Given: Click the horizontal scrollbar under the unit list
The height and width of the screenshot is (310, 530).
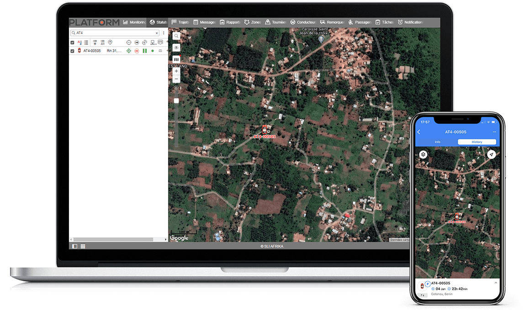Looking at the screenshot, I should tap(113, 239).
